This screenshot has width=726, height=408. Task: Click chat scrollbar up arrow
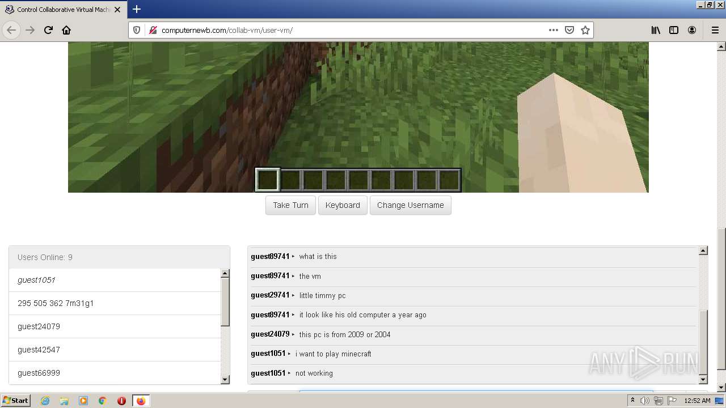click(703, 250)
